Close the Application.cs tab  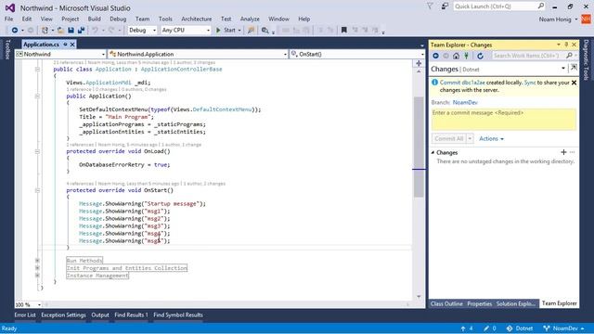[72, 45]
